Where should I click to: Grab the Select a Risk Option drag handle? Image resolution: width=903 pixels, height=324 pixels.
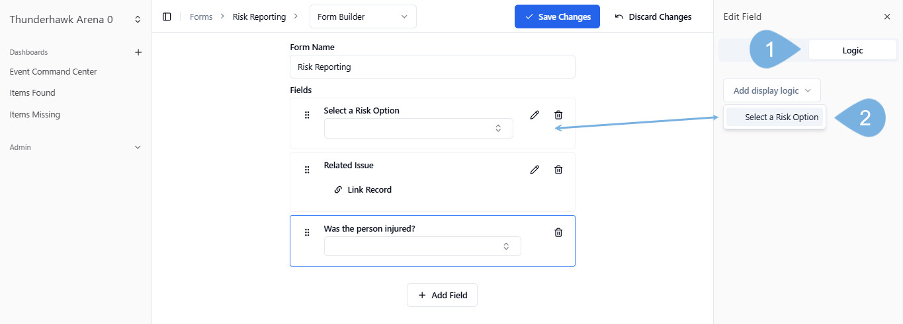pos(307,115)
